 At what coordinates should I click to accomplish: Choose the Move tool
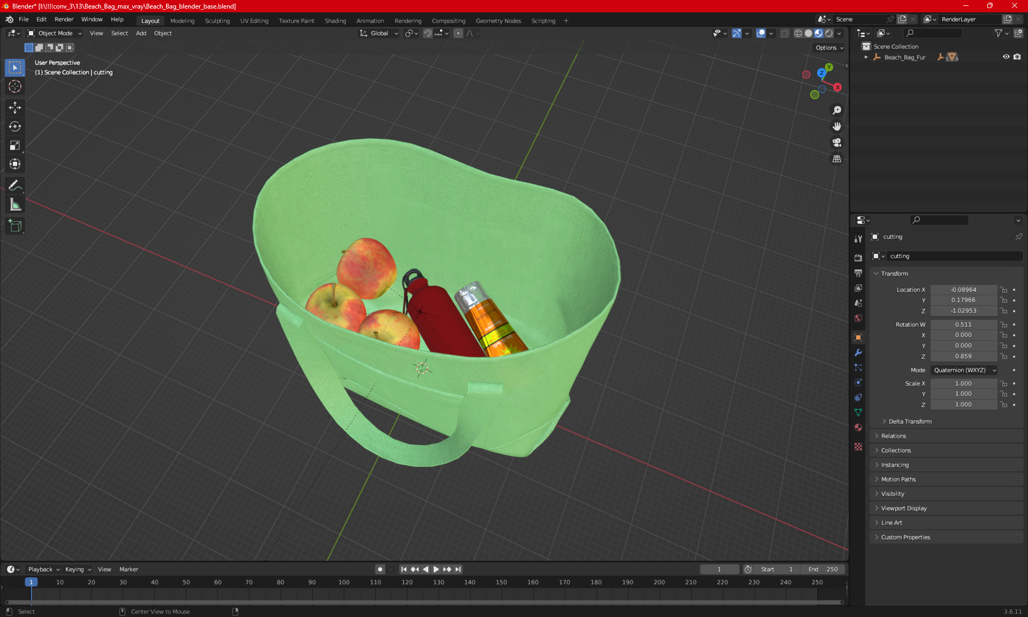pos(15,108)
